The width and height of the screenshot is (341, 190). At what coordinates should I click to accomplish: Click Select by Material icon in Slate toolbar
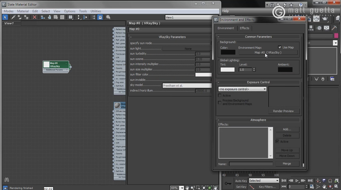click(x=108, y=17)
